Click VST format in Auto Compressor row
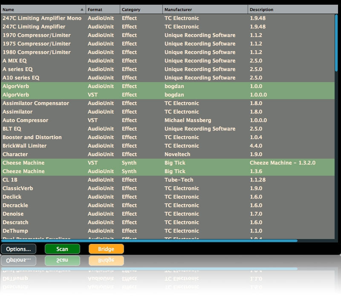The image size is (341, 302). [92, 120]
